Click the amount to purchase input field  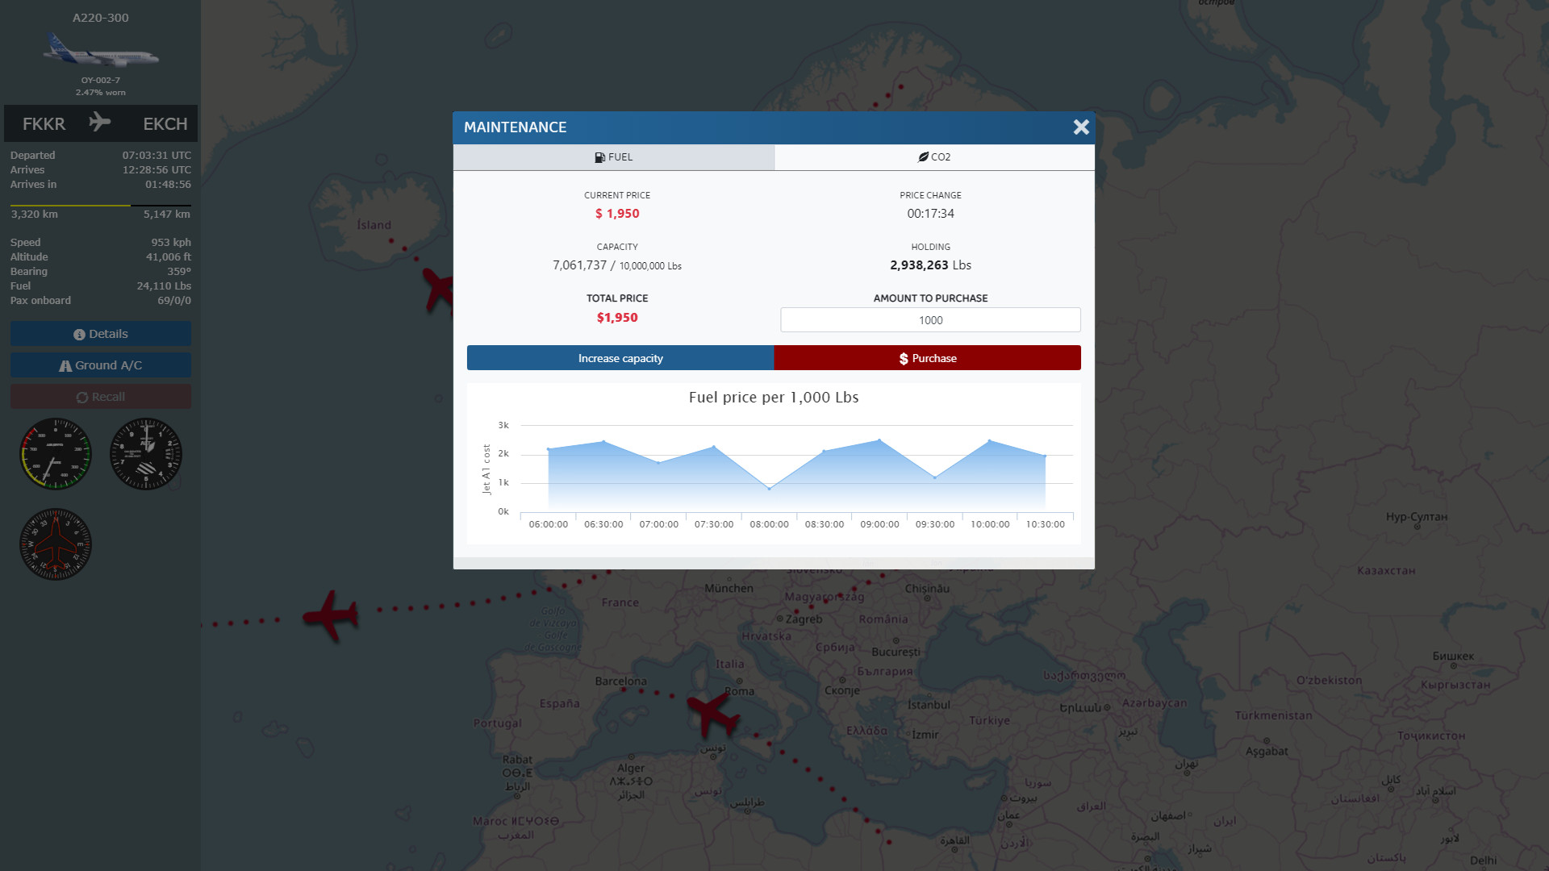pyautogui.click(x=931, y=320)
